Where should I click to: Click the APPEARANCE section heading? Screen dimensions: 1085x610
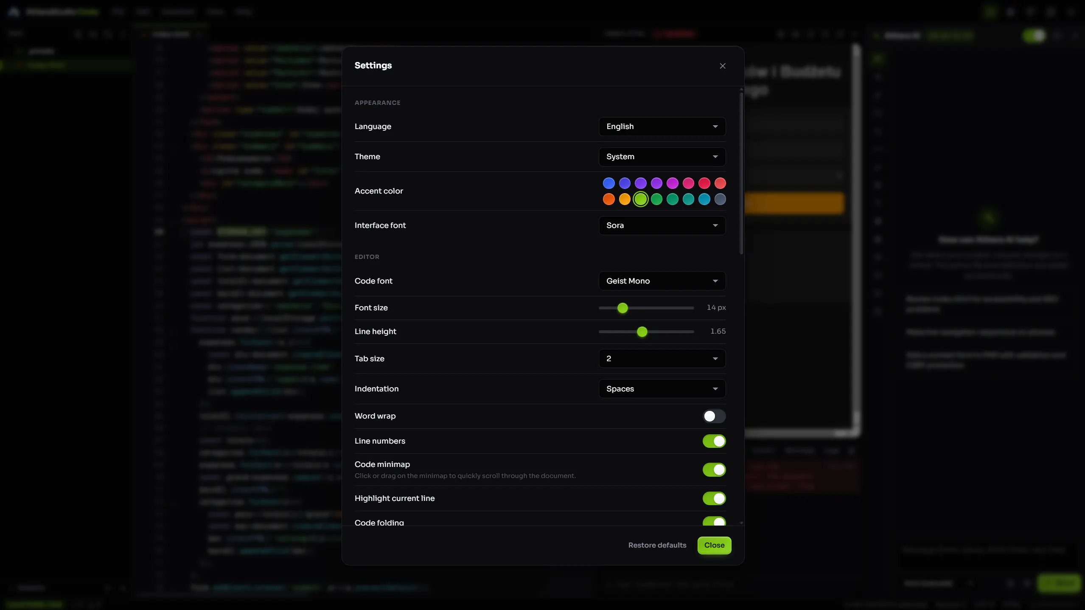pos(377,103)
